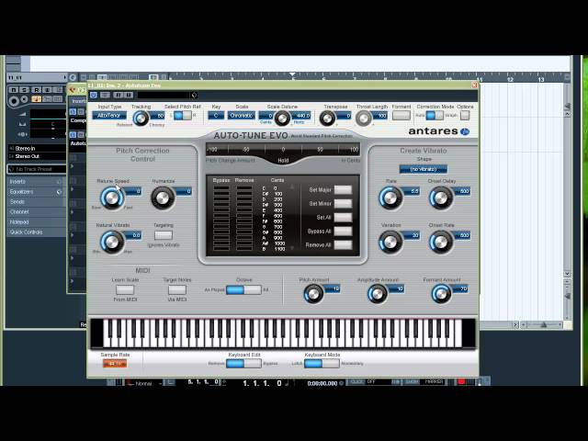Toggle Target Notes Via MIDI button
Viewport: 588px width, 441px height.
click(177, 290)
